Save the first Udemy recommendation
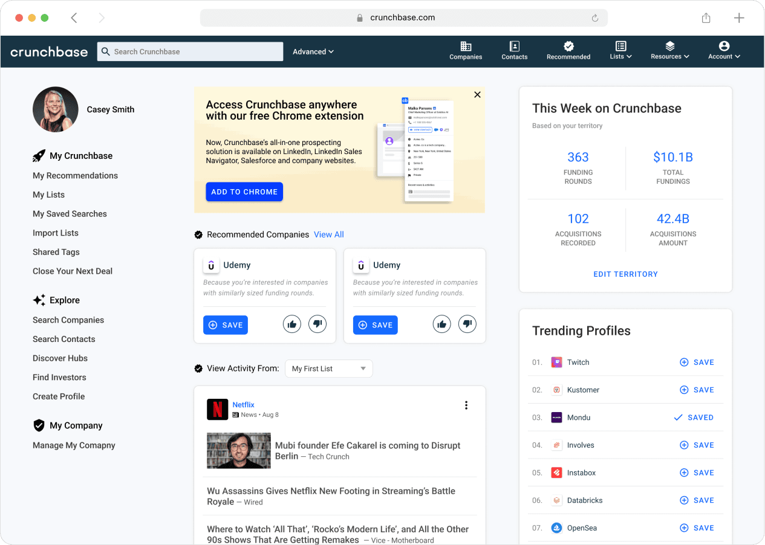The height and width of the screenshot is (545, 765). [226, 325]
